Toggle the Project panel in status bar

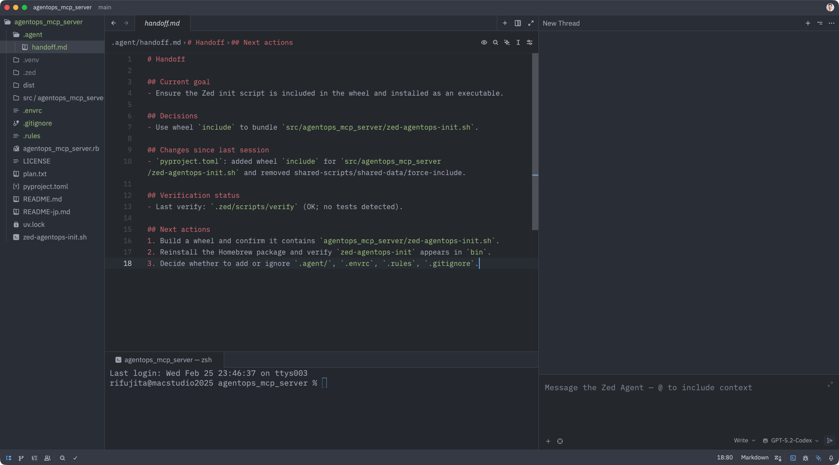(8, 458)
